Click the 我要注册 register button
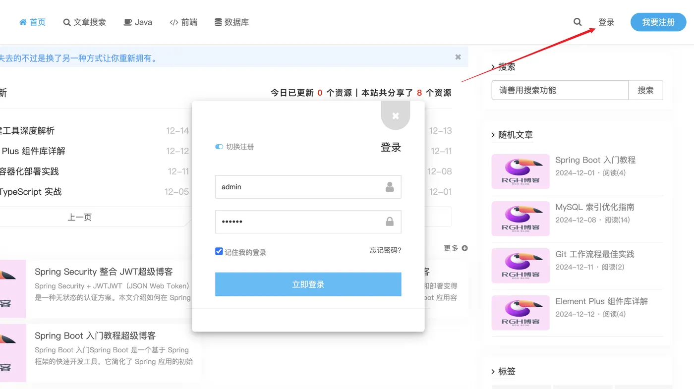This screenshot has height=389, width=694. (658, 22)
